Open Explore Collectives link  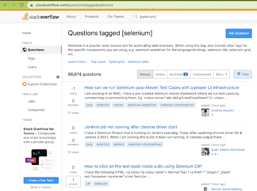click(x=42, y=84)
